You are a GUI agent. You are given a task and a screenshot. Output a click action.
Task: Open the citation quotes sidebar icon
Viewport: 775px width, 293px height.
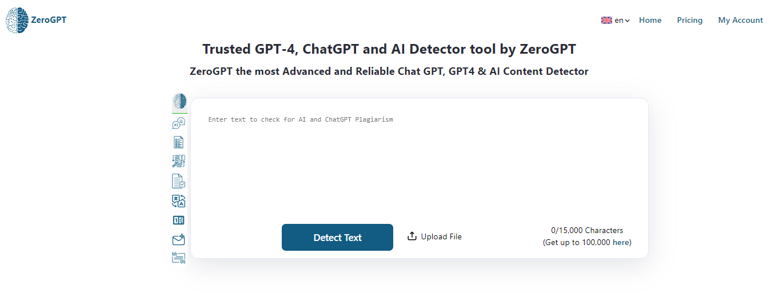179,258
